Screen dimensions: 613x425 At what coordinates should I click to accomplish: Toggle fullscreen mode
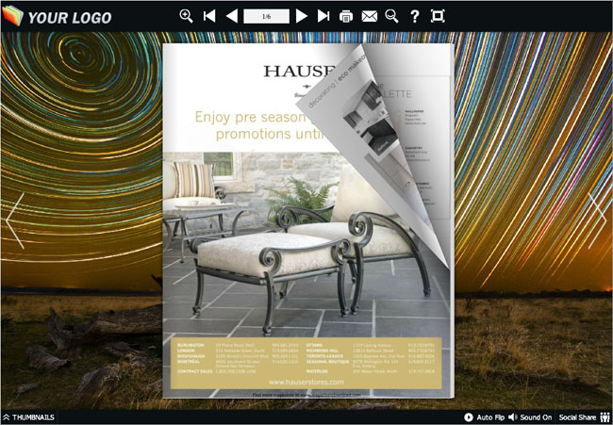438,16
